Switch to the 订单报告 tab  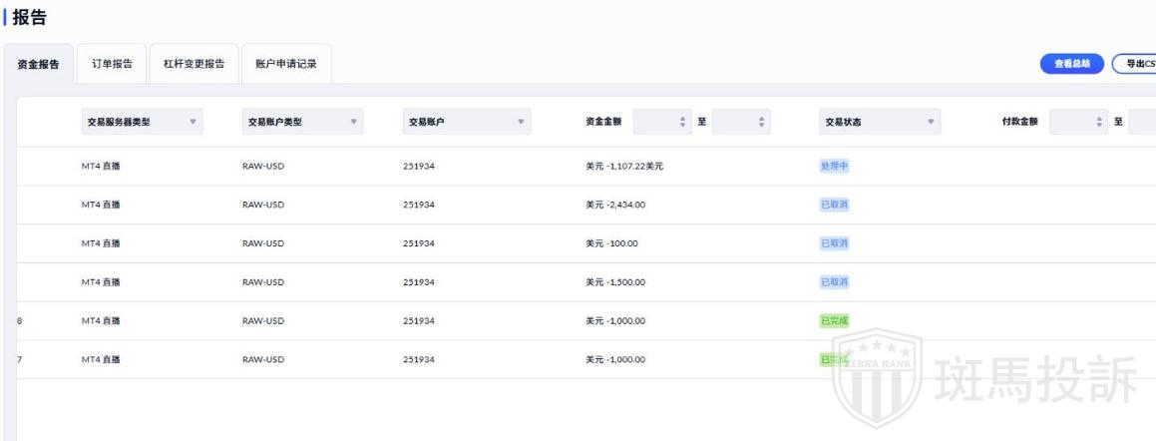coord(112,64)
